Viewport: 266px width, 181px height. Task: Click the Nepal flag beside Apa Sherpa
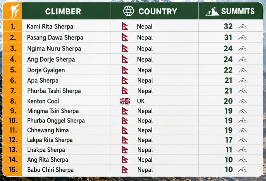[125, 80]
